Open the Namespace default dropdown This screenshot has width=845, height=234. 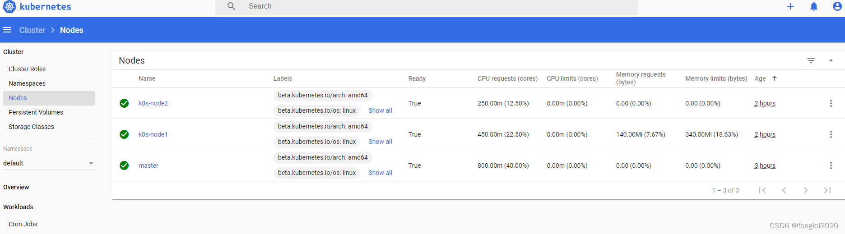49,163
